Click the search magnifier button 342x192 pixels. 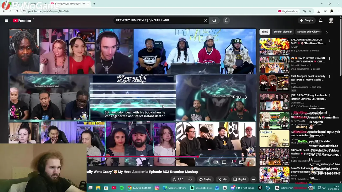coord(214,21)
